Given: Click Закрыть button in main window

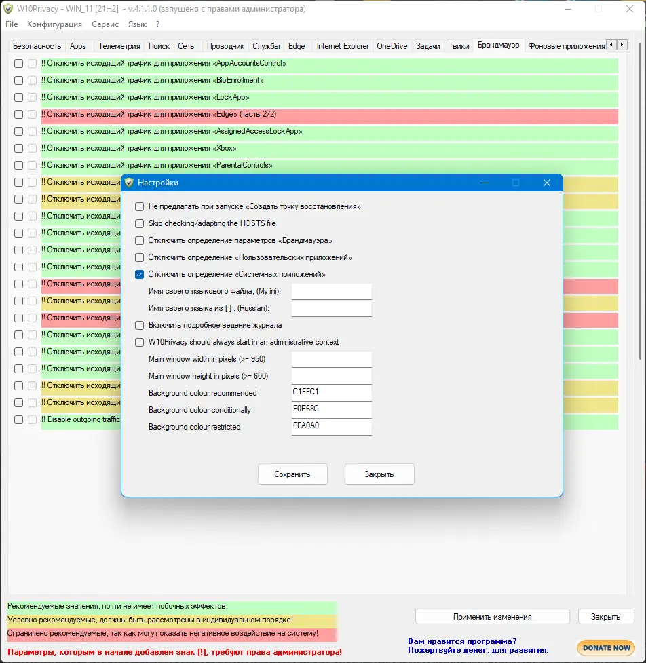Looking at the screenshot, I should (606, 616).
